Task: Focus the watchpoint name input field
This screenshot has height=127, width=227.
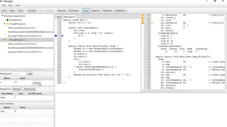Action: point(19,74)
